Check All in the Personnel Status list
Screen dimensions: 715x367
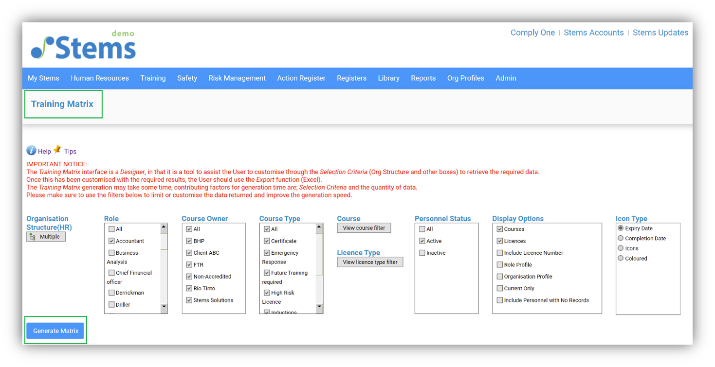point(422,229)
